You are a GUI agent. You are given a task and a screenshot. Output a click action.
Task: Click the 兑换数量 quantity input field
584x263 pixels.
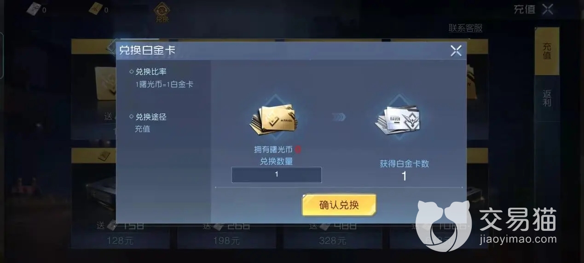276,175
